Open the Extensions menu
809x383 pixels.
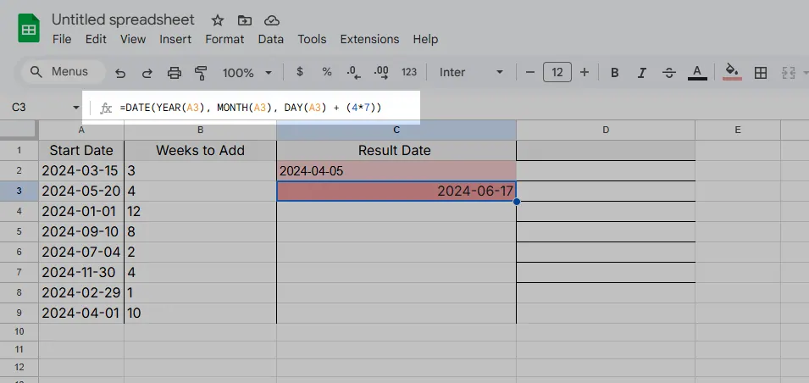click(369, 39)
